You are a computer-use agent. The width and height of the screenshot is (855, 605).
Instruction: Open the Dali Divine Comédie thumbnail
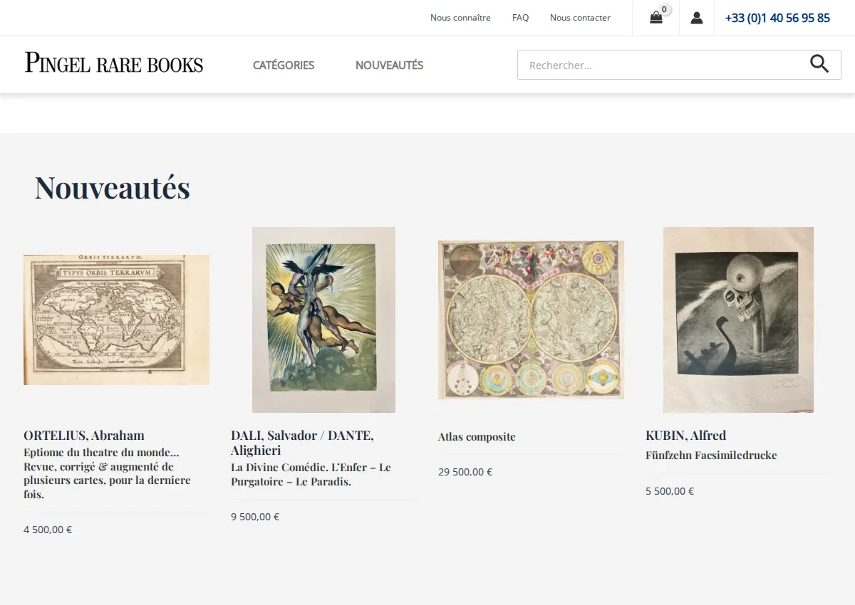click(x=323, y=320)
